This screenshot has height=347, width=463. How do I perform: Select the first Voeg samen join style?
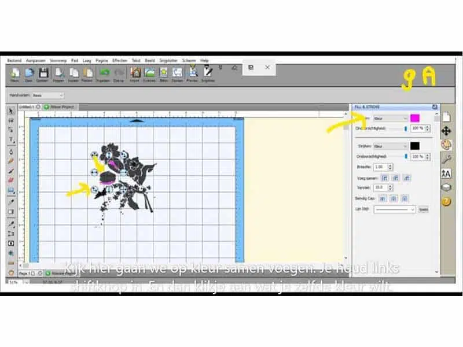click(x=384, y=178)
